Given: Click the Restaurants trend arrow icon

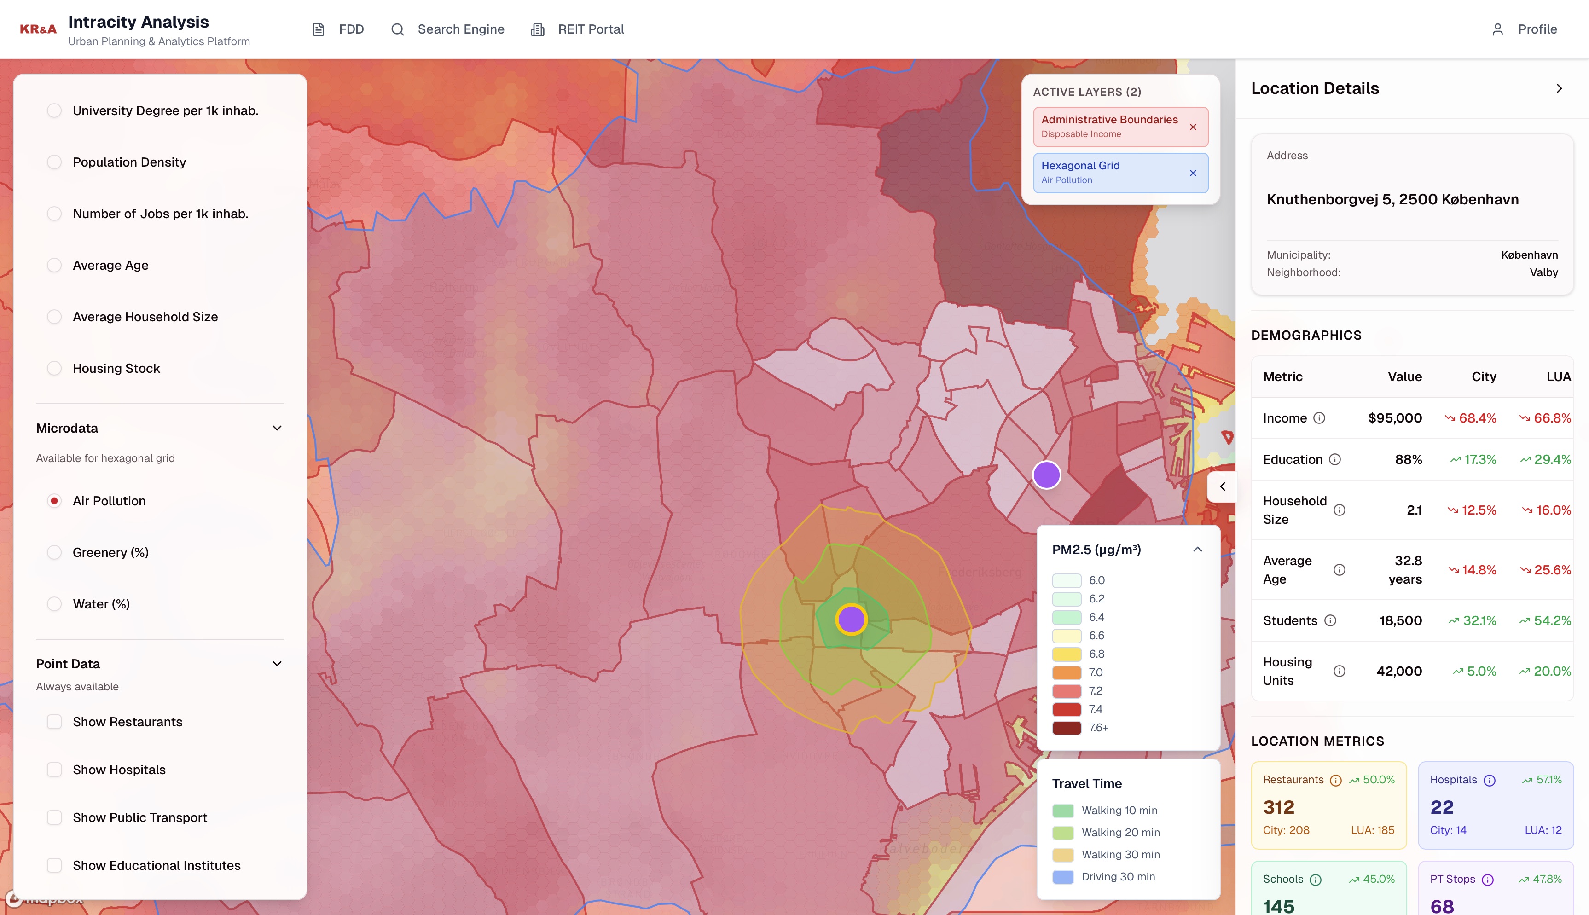Looking at the screenshot, I should (1354, 781).
